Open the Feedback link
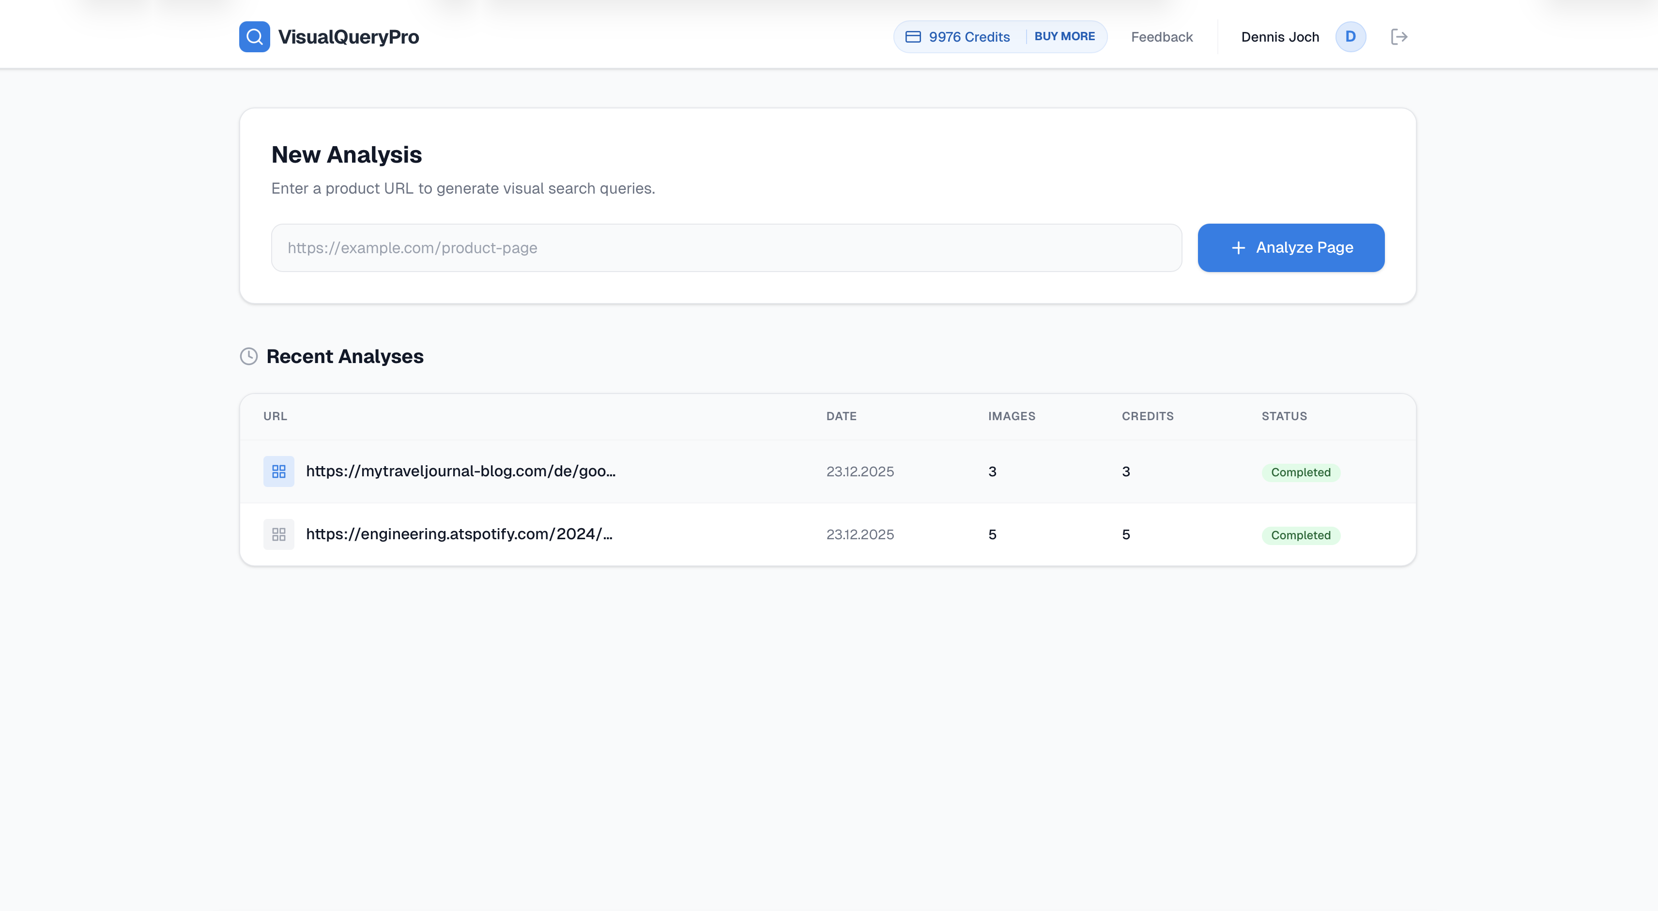 click(1161, 37)
